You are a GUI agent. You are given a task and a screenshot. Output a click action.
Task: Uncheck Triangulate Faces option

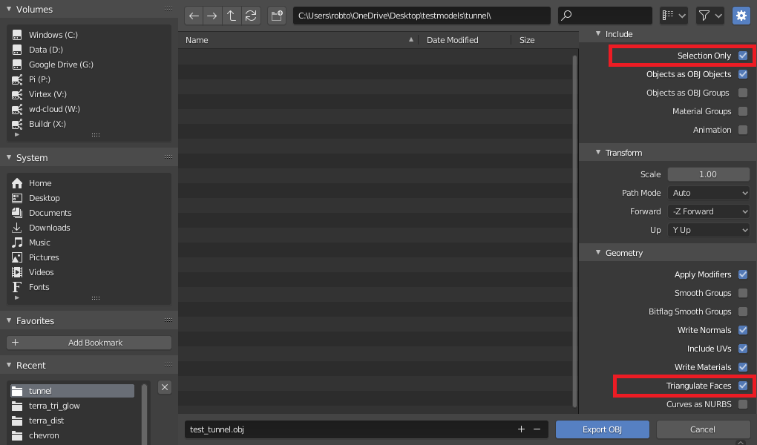coord(743,386)
